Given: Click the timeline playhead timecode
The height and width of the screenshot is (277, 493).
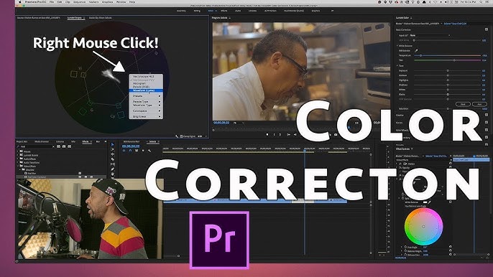Looking at the screenshot, I should 131,146.
